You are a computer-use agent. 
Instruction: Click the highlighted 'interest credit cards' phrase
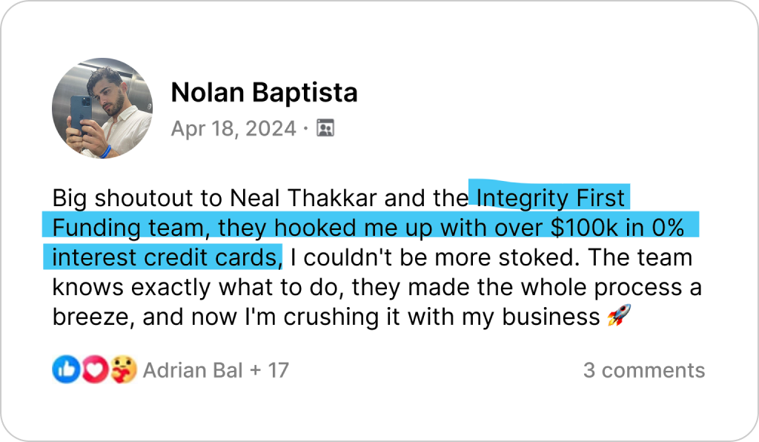tap(167, 257)
